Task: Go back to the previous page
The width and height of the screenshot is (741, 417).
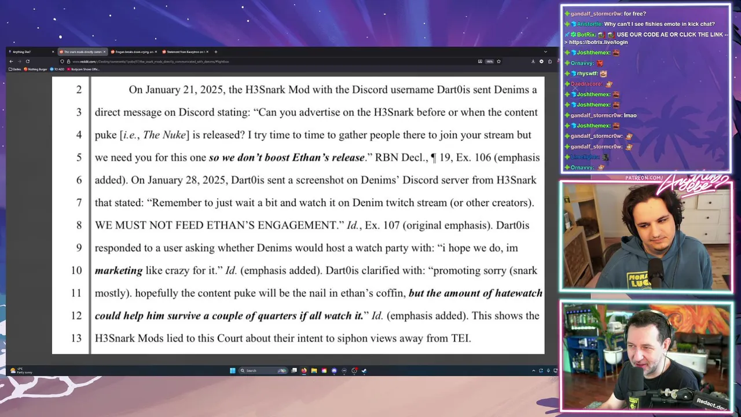Action: pos(11,61)
